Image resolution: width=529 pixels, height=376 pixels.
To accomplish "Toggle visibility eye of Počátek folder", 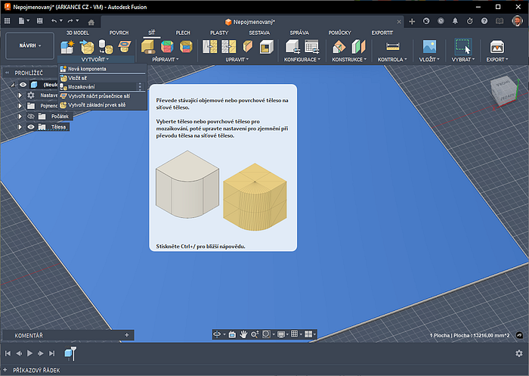I will pyautogui.click(x=31, y=117).
